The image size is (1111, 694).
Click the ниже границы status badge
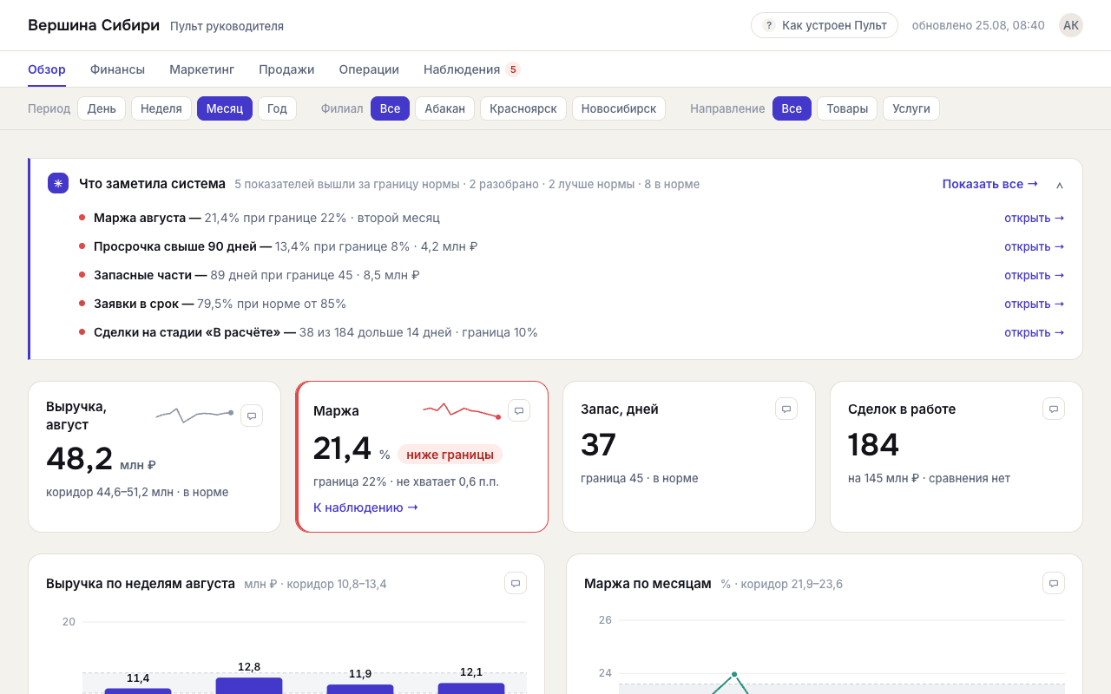(450, 455)
